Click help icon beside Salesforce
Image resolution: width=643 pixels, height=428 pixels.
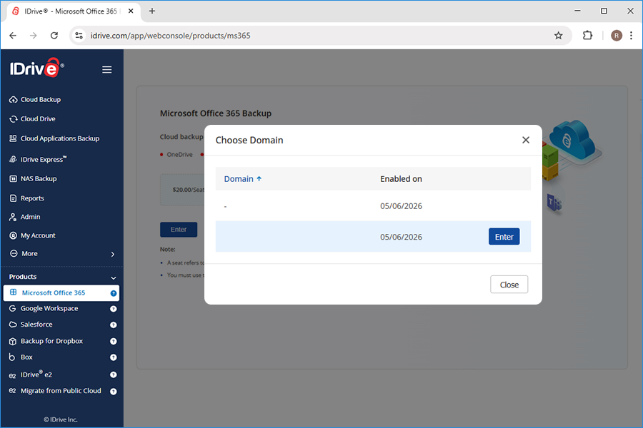click(114, 325)
